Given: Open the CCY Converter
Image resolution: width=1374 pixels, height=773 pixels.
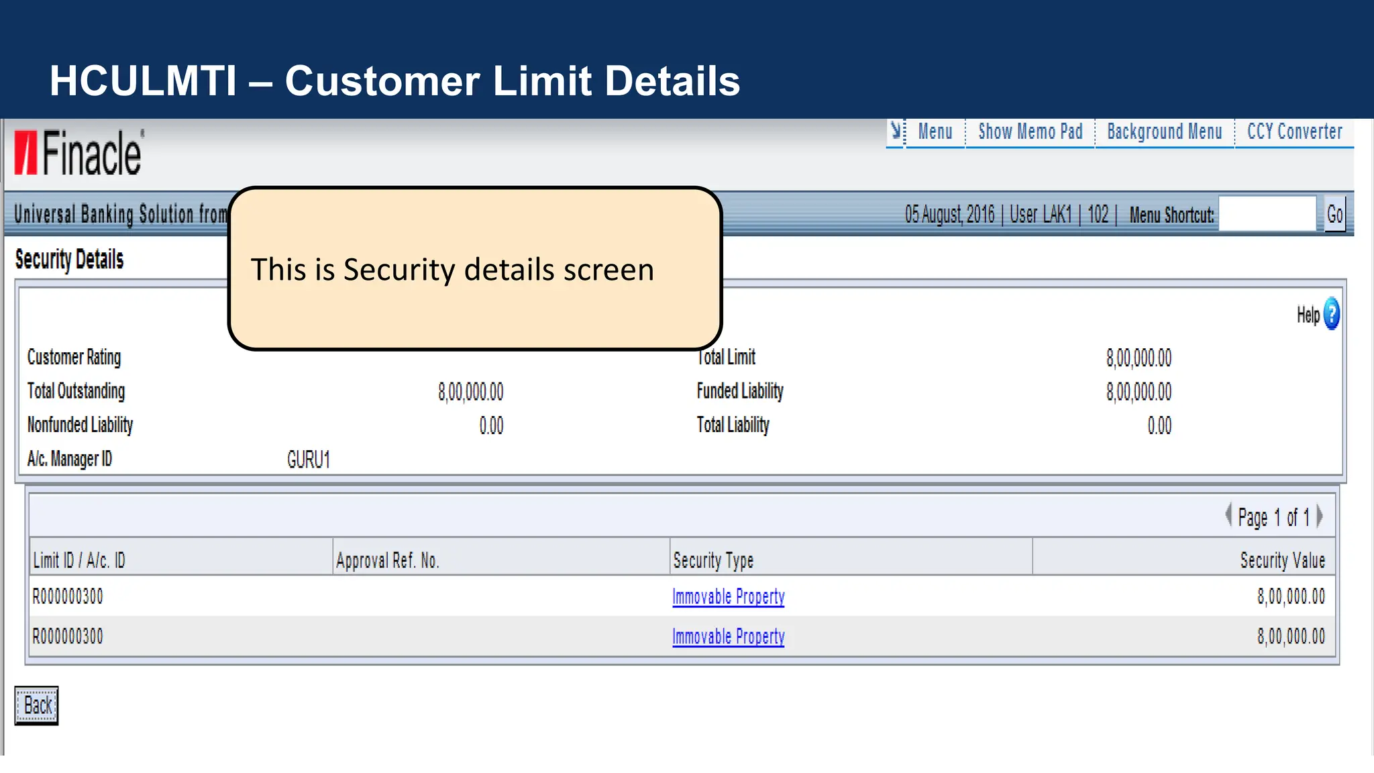Looking at the screenshot, I should tap(1294, 132).
